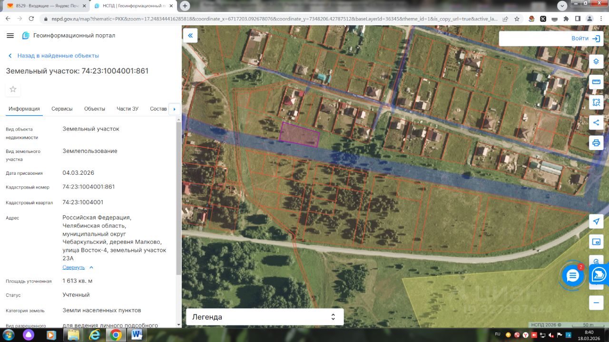Open Chrome three-dot menu
This screenshot has height=342, width=609.
click(601, 19)
